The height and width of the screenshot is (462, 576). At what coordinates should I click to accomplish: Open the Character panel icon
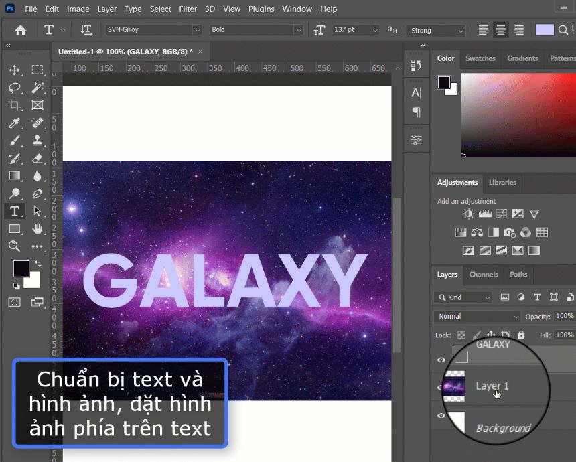coord(416,93)
